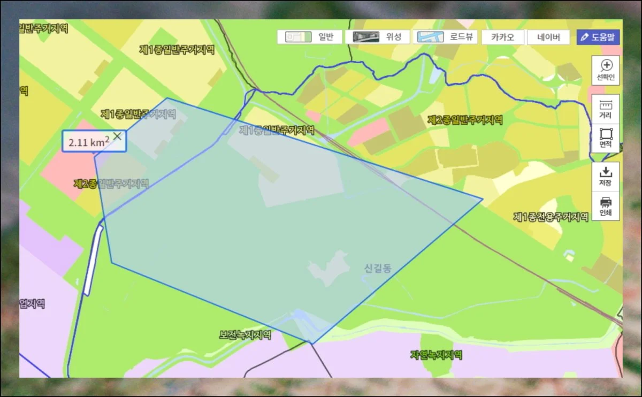Screen dimensions: 642x397
Task: Click the 제1종전용주거지역 zone label
Action: coord(551,217)
